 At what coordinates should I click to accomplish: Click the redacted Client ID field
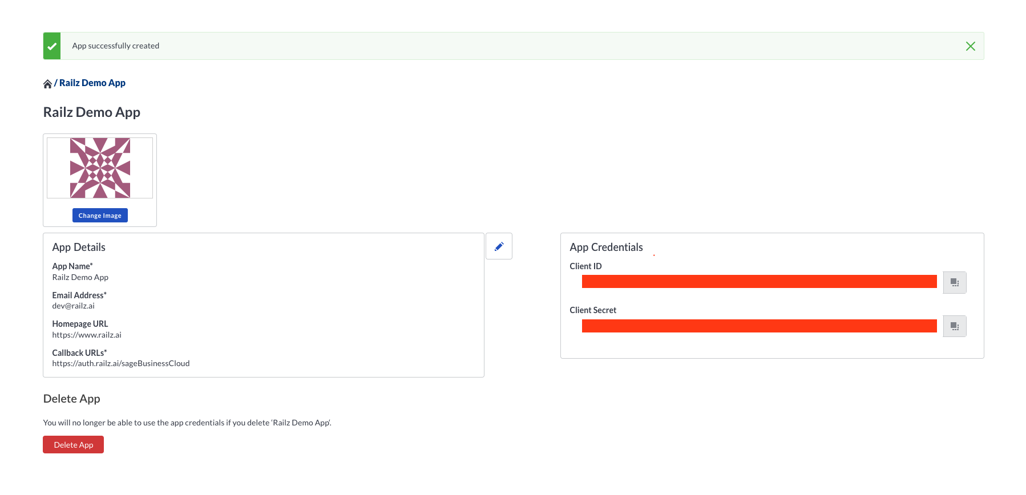coord(759,281)
